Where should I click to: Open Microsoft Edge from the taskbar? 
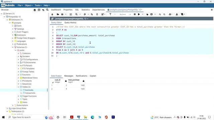[92, 117]
